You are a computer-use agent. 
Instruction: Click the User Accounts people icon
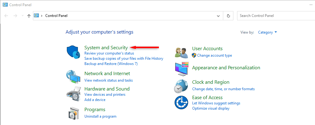coord(181,52)
